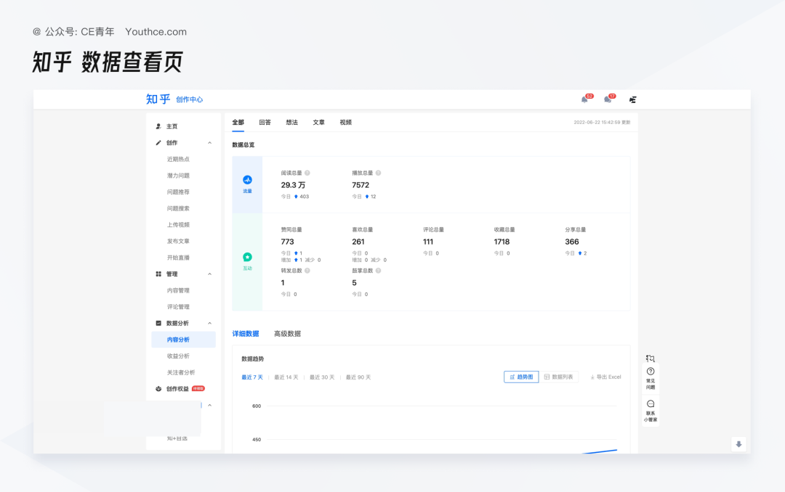
Task: Click the green 互动 interaction icon
Action: (x=247, y=255)
